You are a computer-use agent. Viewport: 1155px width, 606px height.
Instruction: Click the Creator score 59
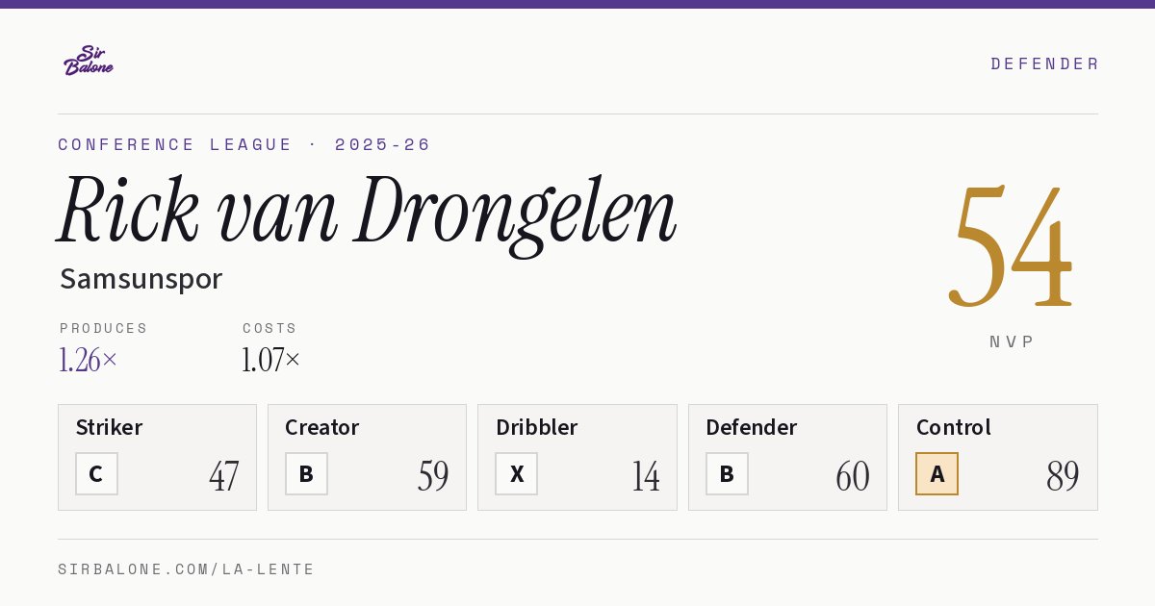pyautogui.click(x=433, y=475)
